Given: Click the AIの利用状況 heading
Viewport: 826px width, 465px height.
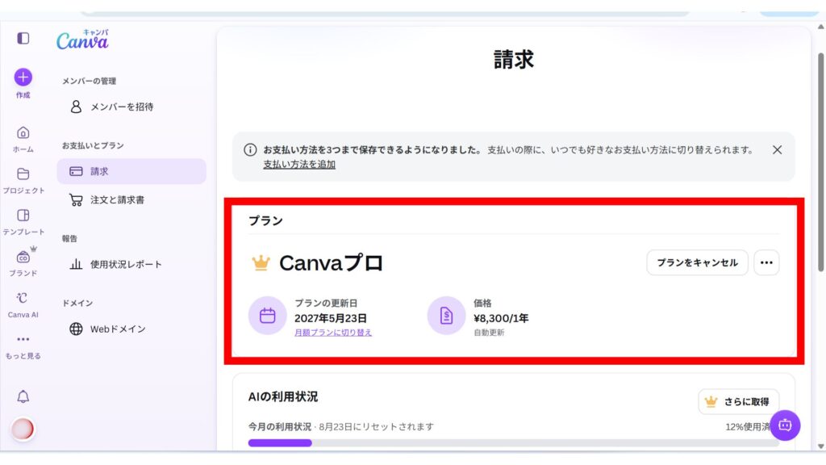Looking at the screenshot, I should (x=283, y=397).
